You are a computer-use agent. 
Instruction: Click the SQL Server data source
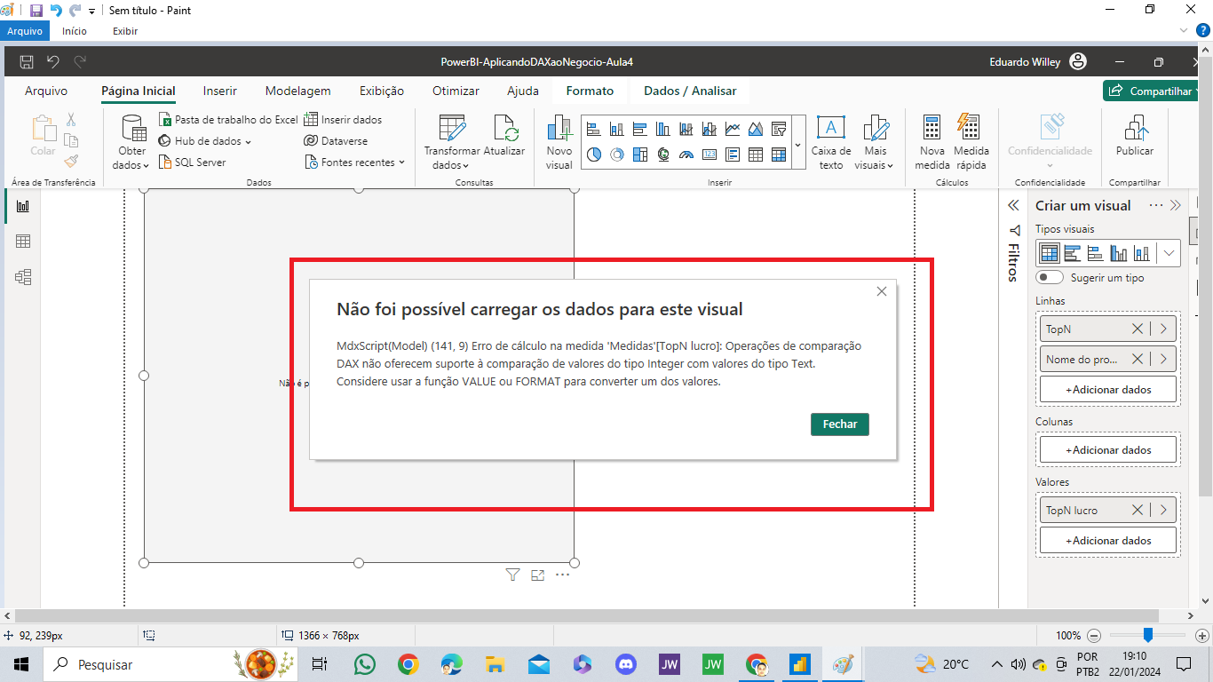tap(193, 163)
